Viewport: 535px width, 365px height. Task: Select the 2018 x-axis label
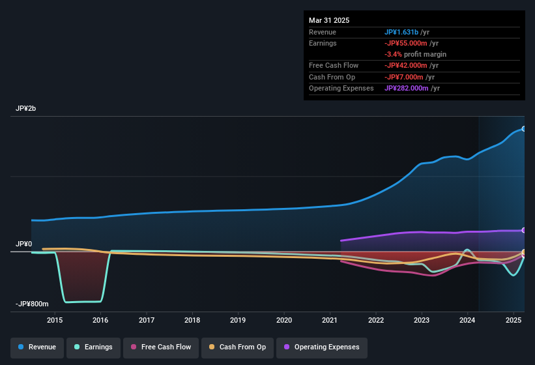pyautogui.click(x=192, y=320)
